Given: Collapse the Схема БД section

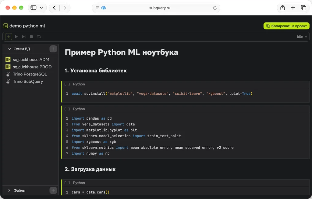Looking at the screenshot, I should [9, 49].
